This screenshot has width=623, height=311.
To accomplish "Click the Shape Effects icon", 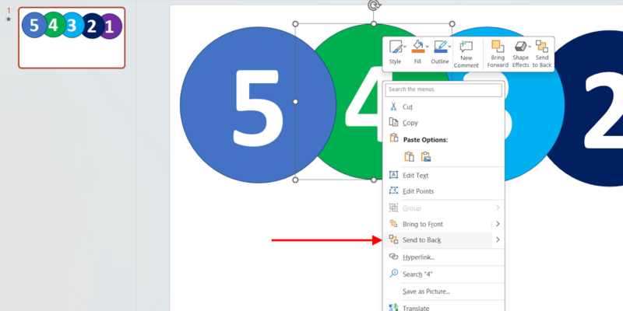I will (x=520, y=53).
